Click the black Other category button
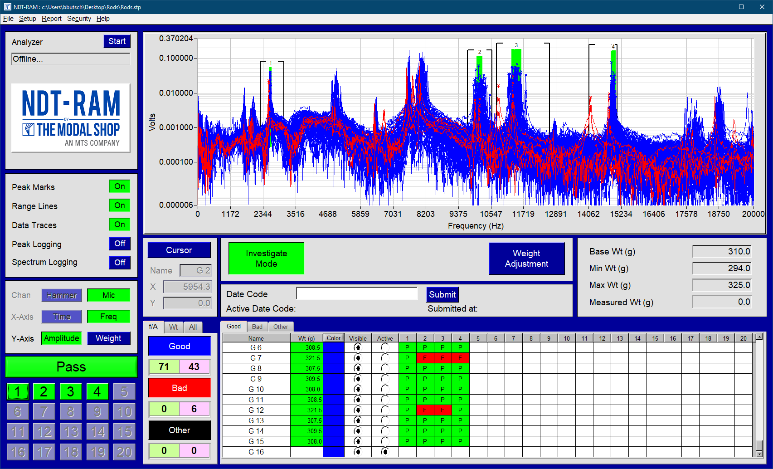 point(180,430)
